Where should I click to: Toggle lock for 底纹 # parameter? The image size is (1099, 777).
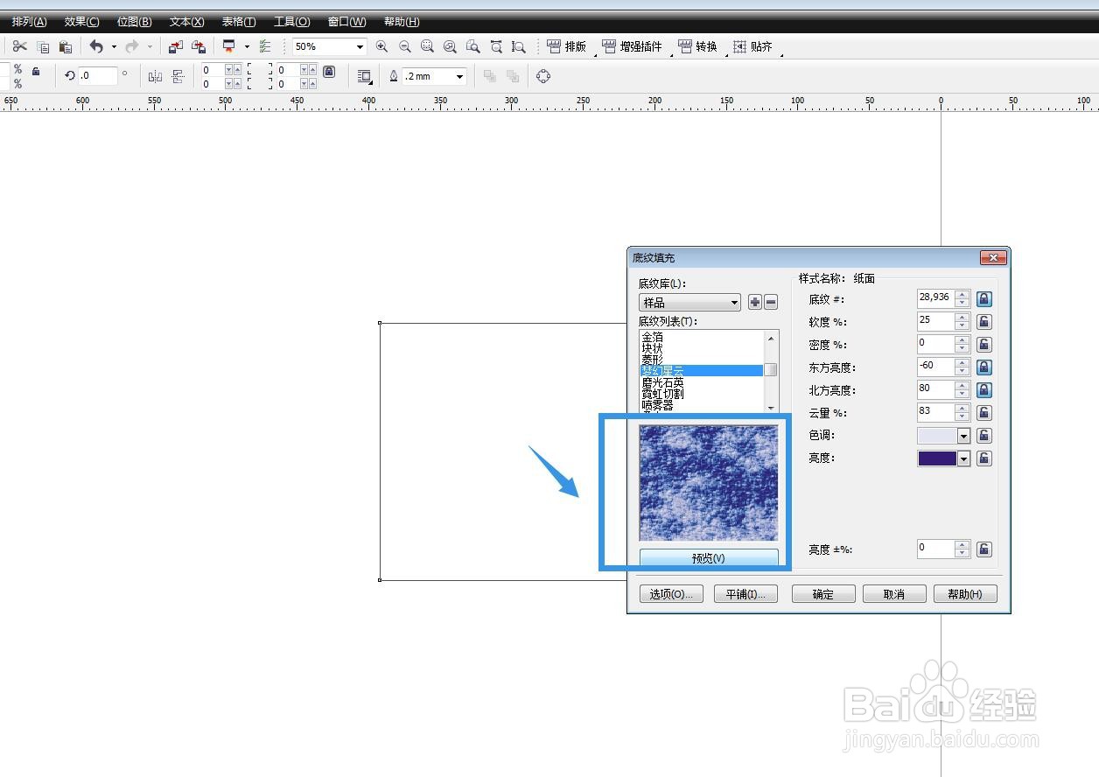pos(983,299)
